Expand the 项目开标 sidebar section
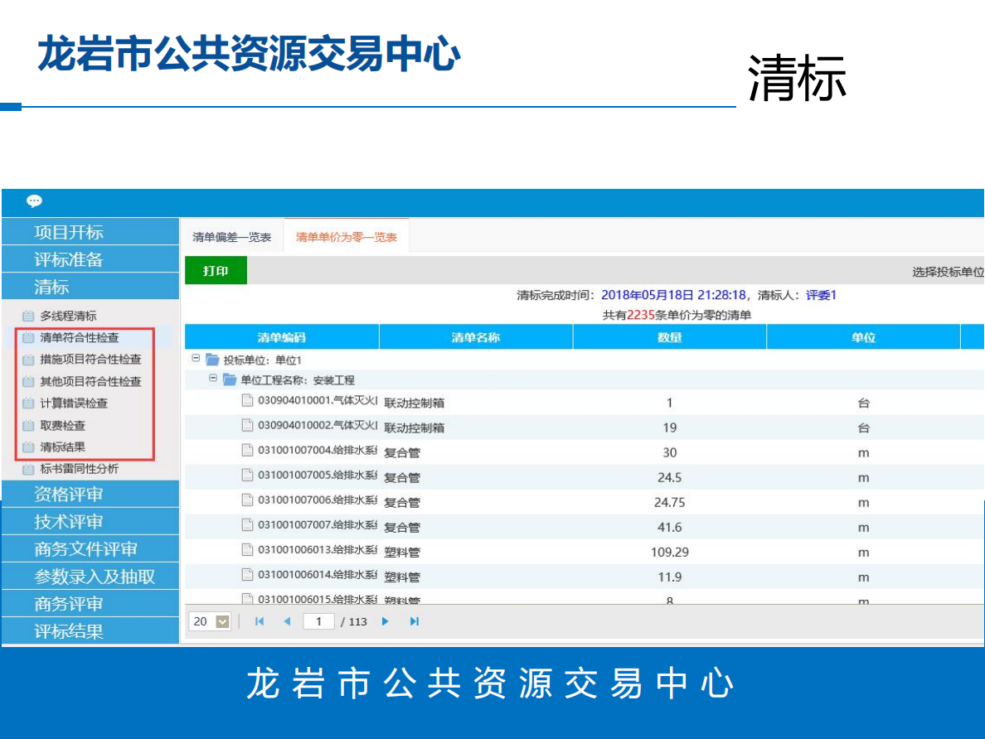This screenshot has height=739, width=985. click(90, 232)
